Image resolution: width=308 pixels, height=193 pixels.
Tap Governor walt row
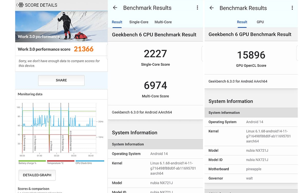251,178
